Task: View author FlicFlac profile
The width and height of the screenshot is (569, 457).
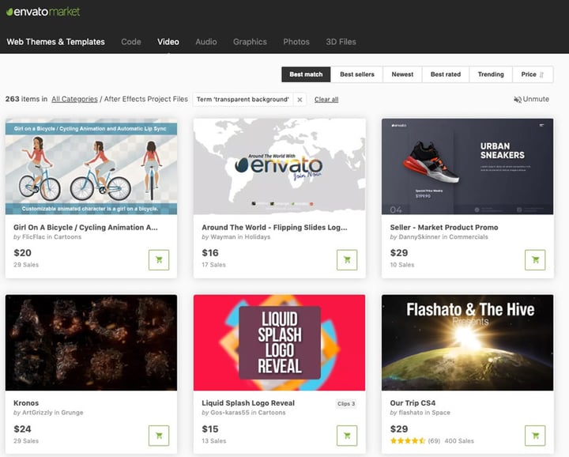Action: pos(33,237)
